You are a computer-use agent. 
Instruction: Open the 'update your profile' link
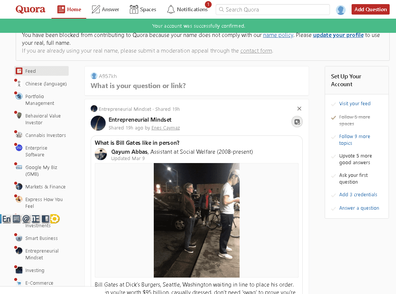[x=338, y=35]
